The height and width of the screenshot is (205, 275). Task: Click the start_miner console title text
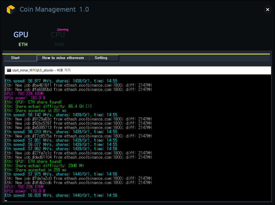[41, 70]
